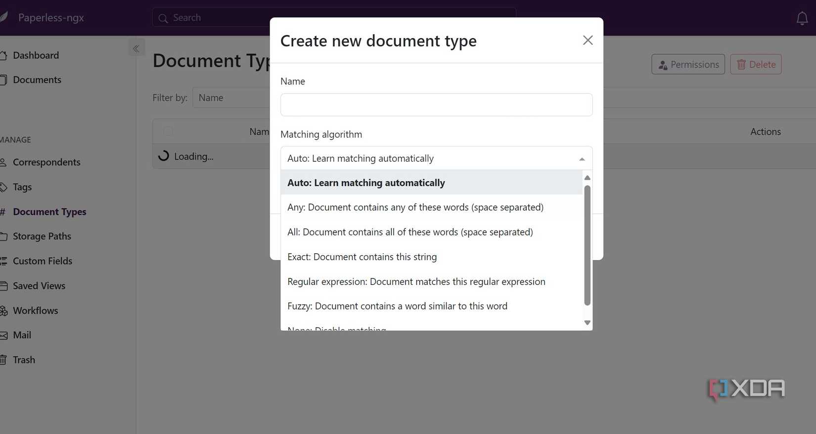Click the Paperless-ngx leaf logo
The image size is (816, 434).
[4, 17]
